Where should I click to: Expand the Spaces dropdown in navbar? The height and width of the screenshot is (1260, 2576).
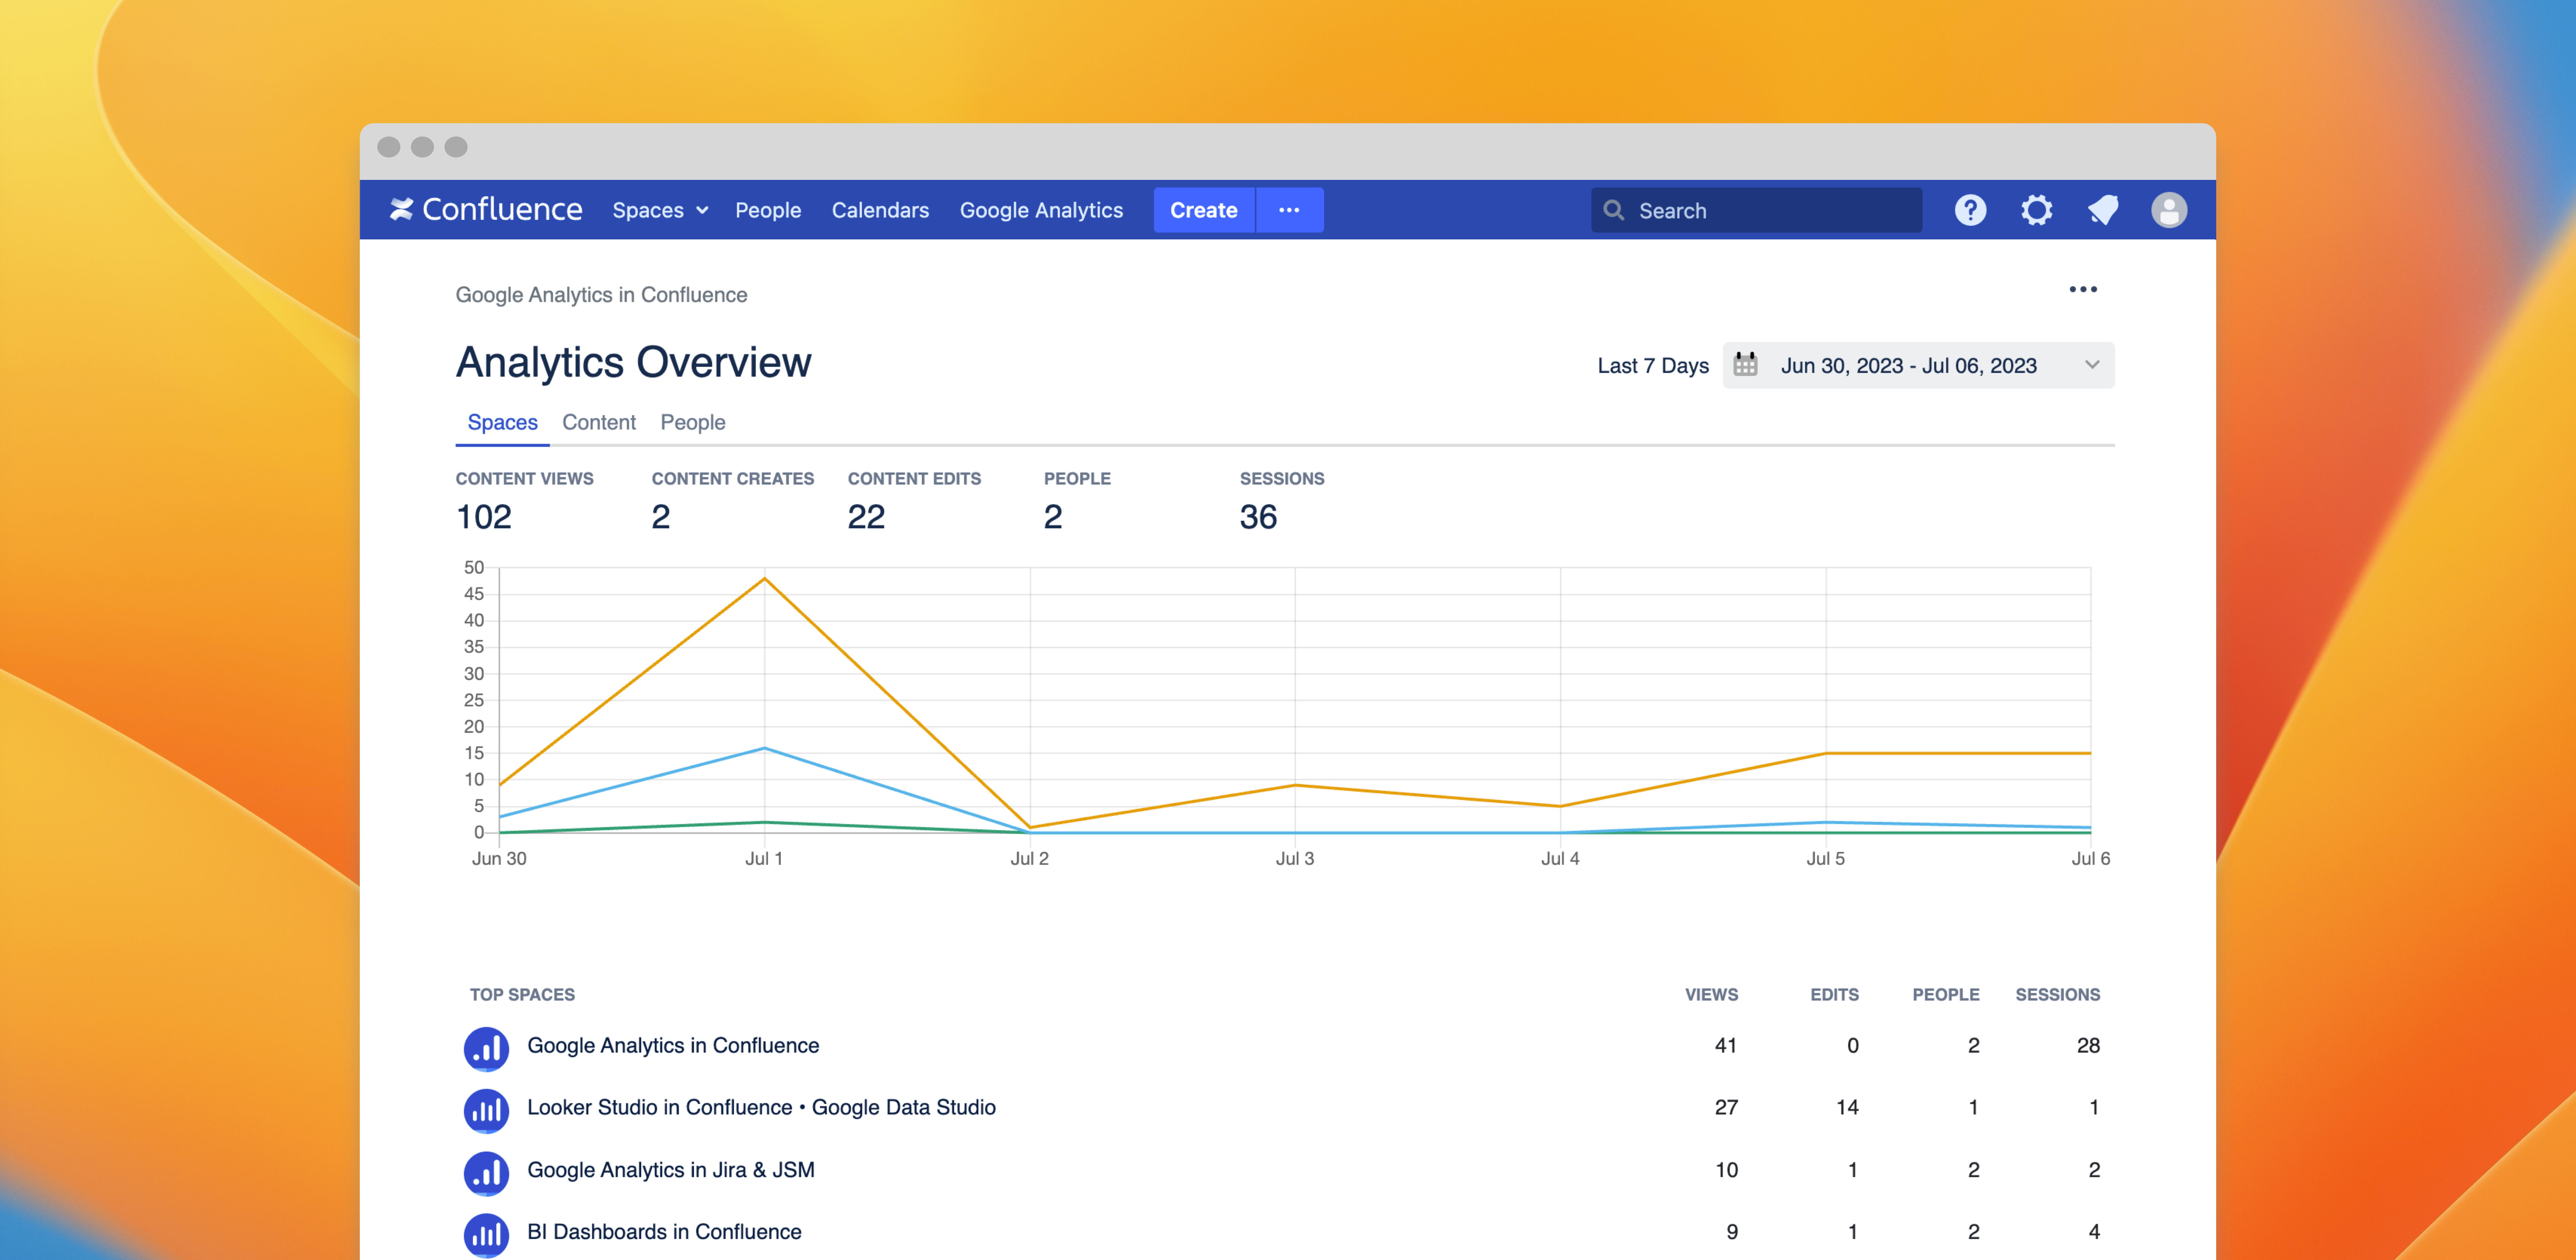coord(660,210)
